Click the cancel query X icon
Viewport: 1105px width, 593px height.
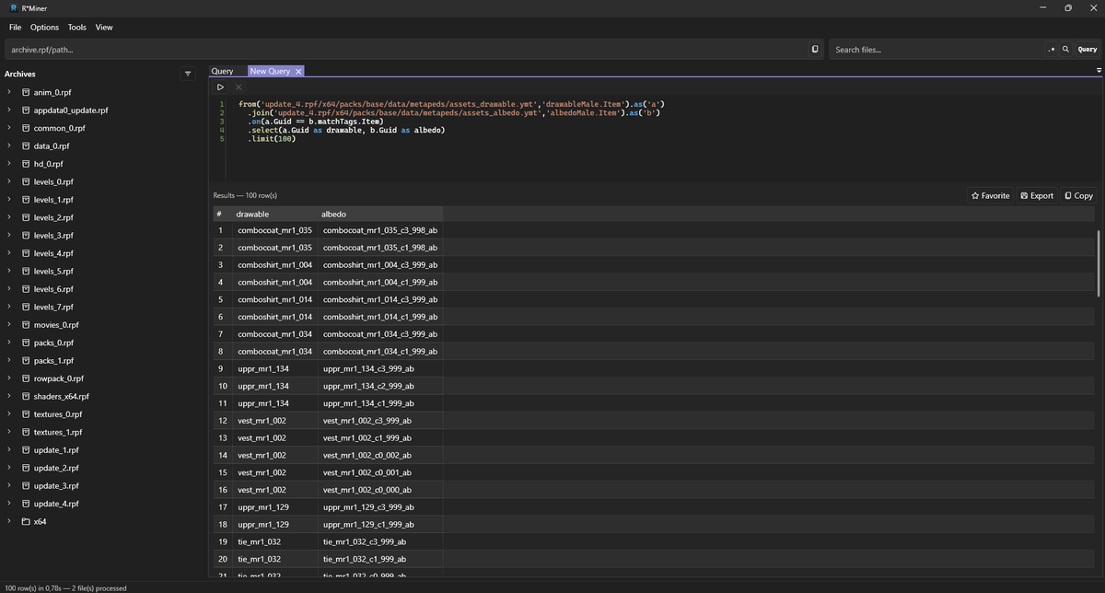[x=238, y=87]
